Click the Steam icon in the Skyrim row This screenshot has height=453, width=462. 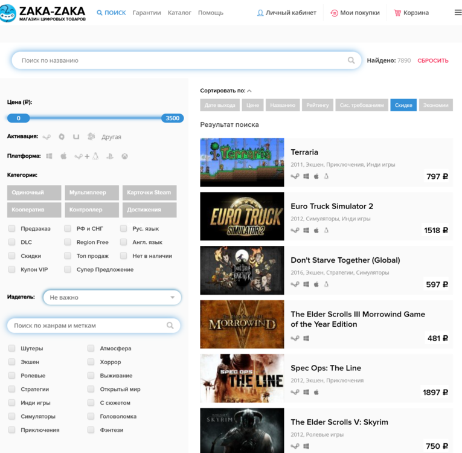click(x=295, y=446)
